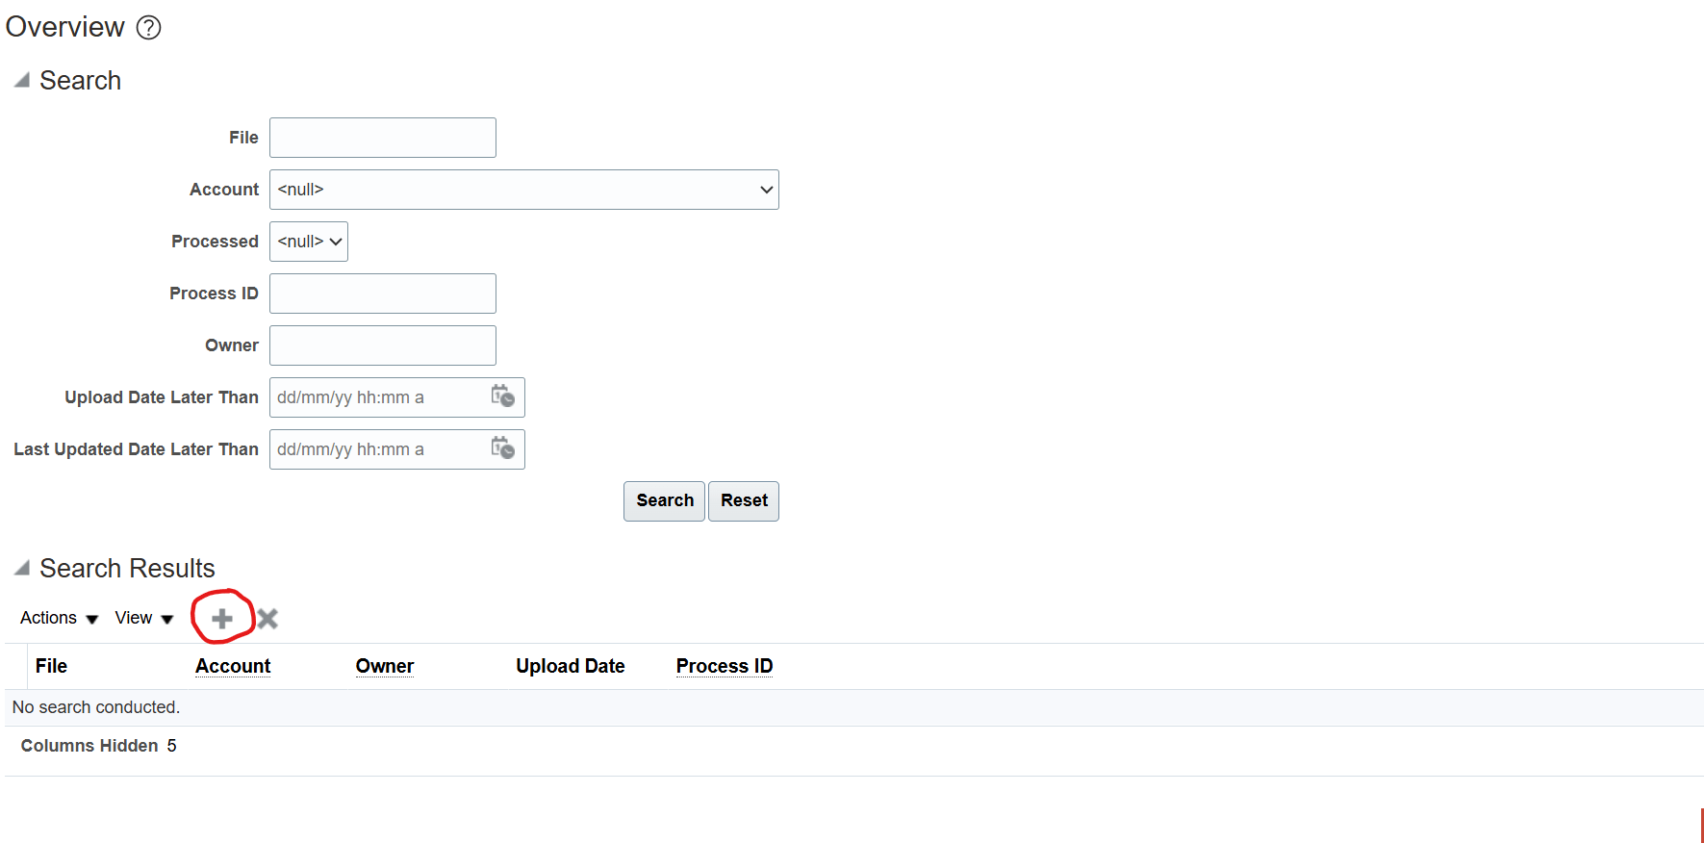Sort results by the Process ID column
Screen dimensions: 1704x843
[x=724, y=666]
